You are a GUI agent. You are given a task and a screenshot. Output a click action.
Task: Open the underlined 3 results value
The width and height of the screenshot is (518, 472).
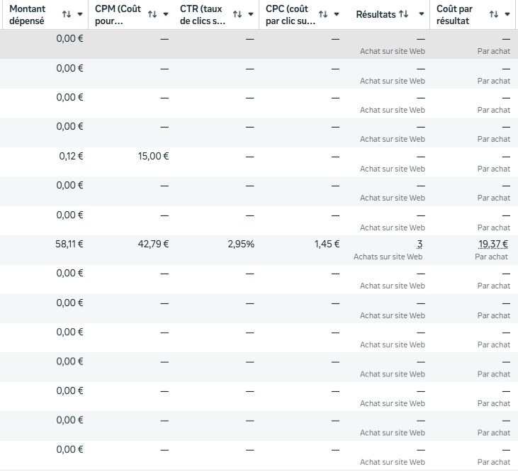coord(420,244)
